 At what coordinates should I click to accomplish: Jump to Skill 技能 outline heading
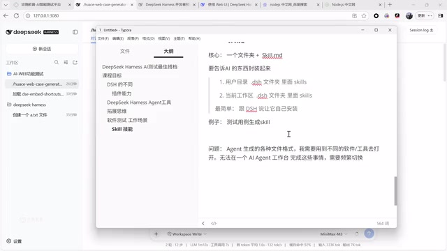pyautogui.click(x=122, y=129)
